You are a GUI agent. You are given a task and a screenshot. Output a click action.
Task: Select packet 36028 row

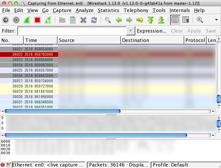pyautogui.click(x=108, y=86)
